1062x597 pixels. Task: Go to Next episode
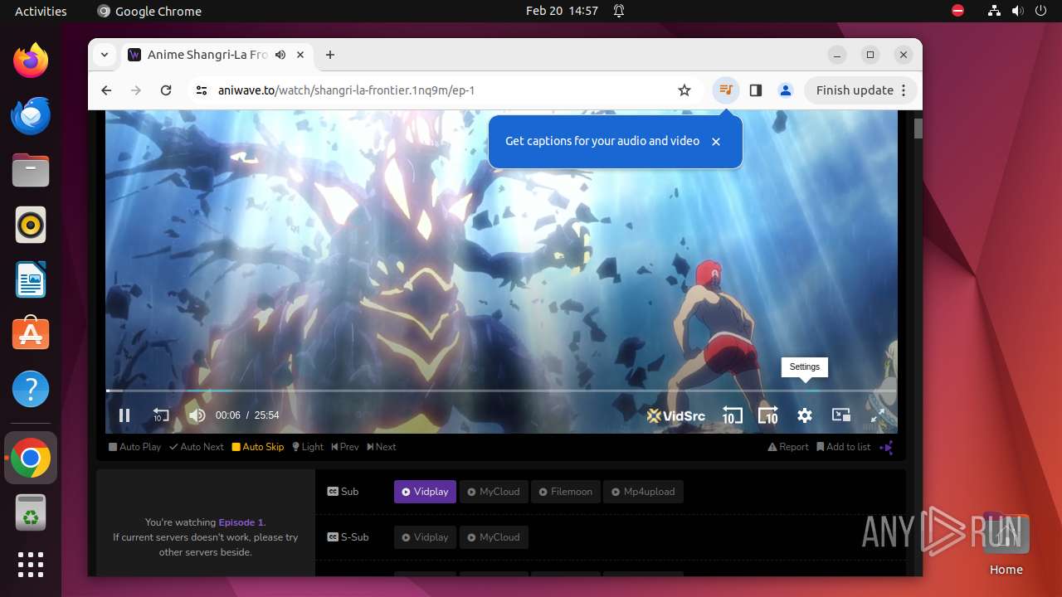coord(382,447)
